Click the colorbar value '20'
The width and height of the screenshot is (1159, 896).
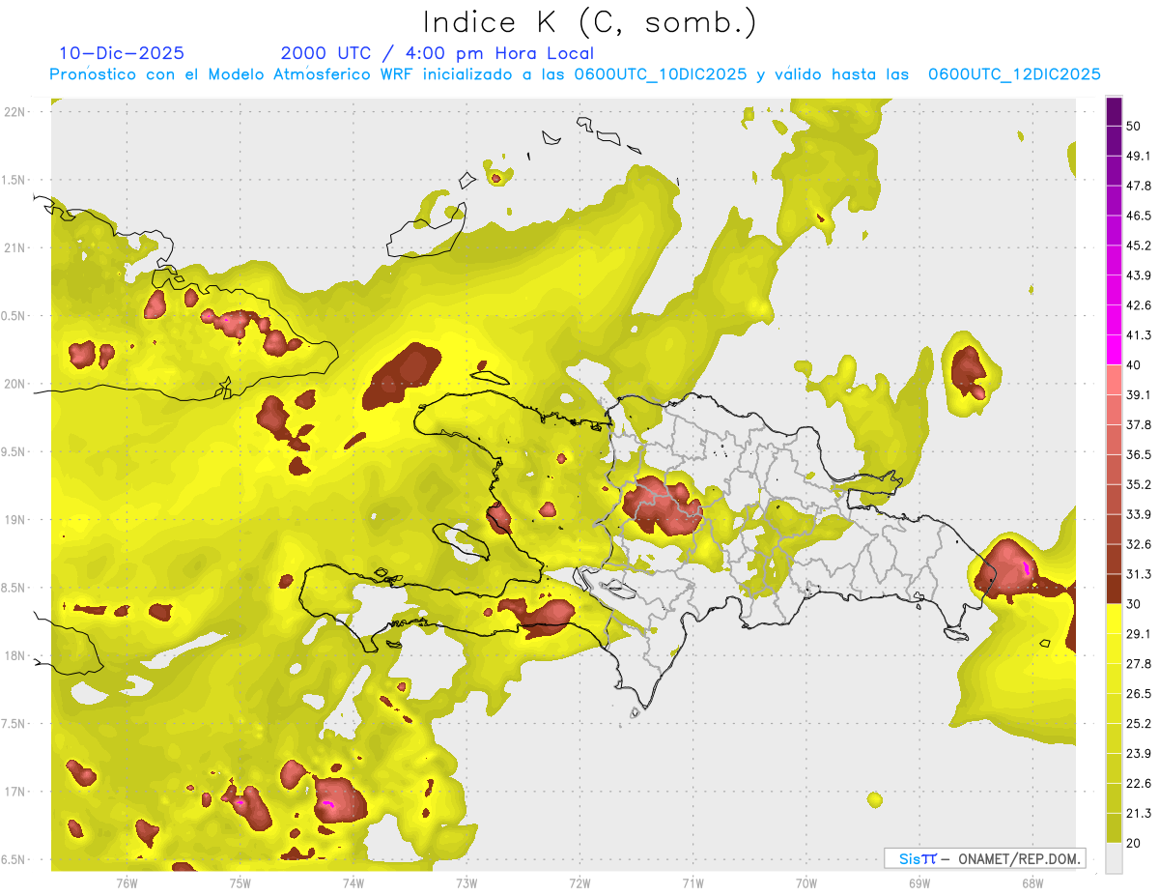(x=1134, y=844)
